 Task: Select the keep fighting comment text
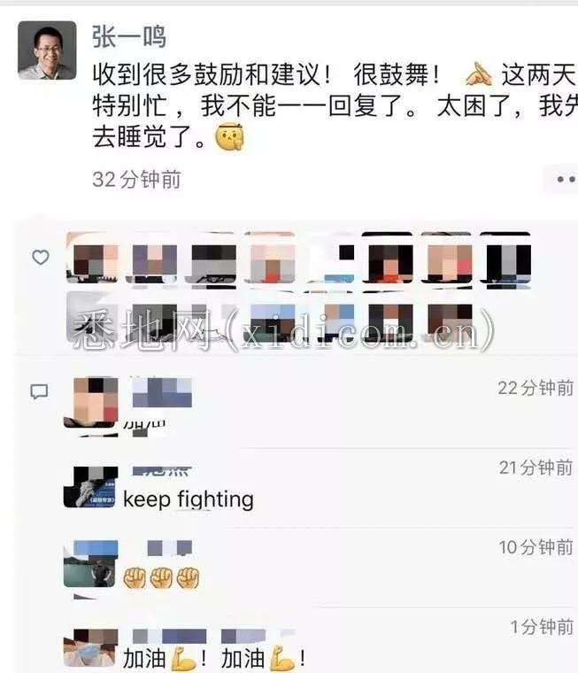coord(189,499)
